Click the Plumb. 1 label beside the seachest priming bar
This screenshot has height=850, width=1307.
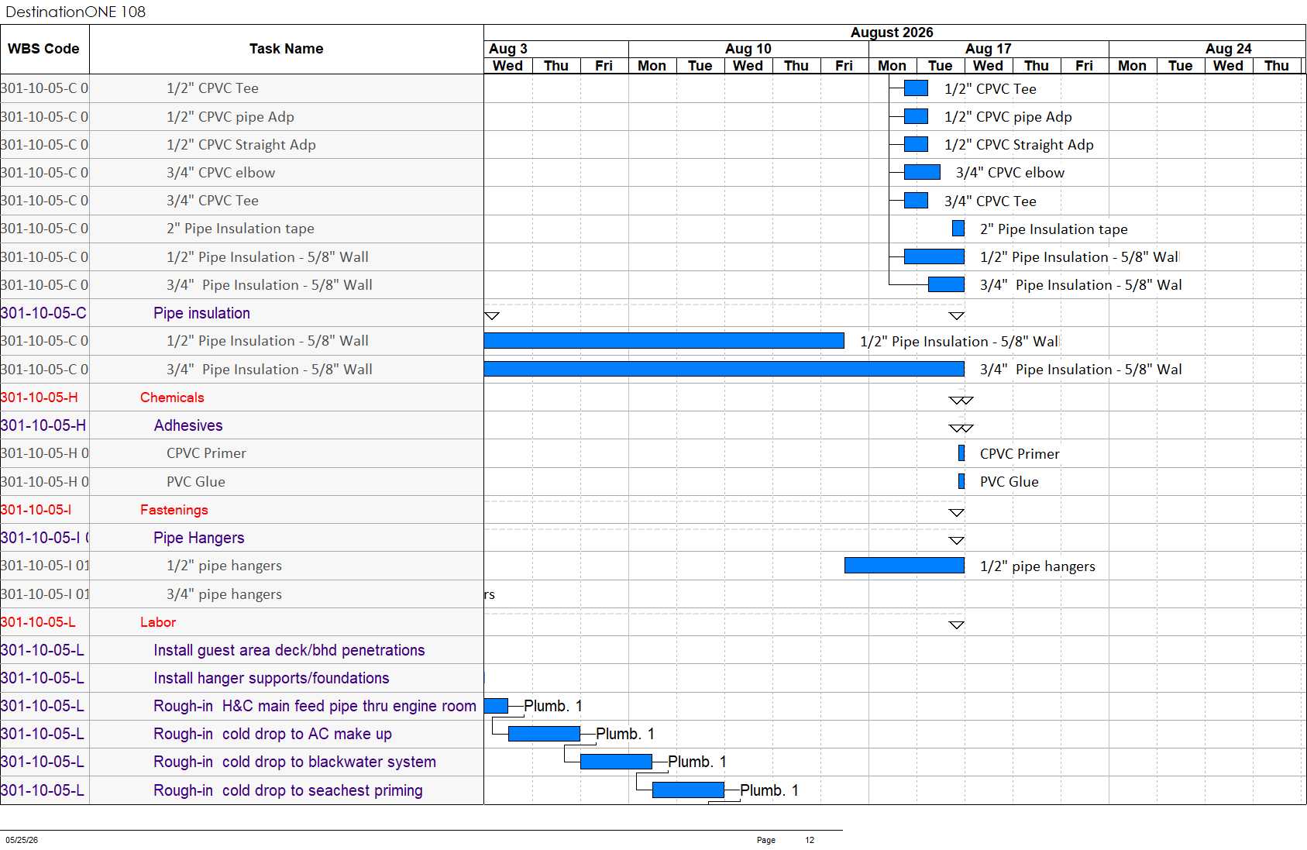coord(769,790)
